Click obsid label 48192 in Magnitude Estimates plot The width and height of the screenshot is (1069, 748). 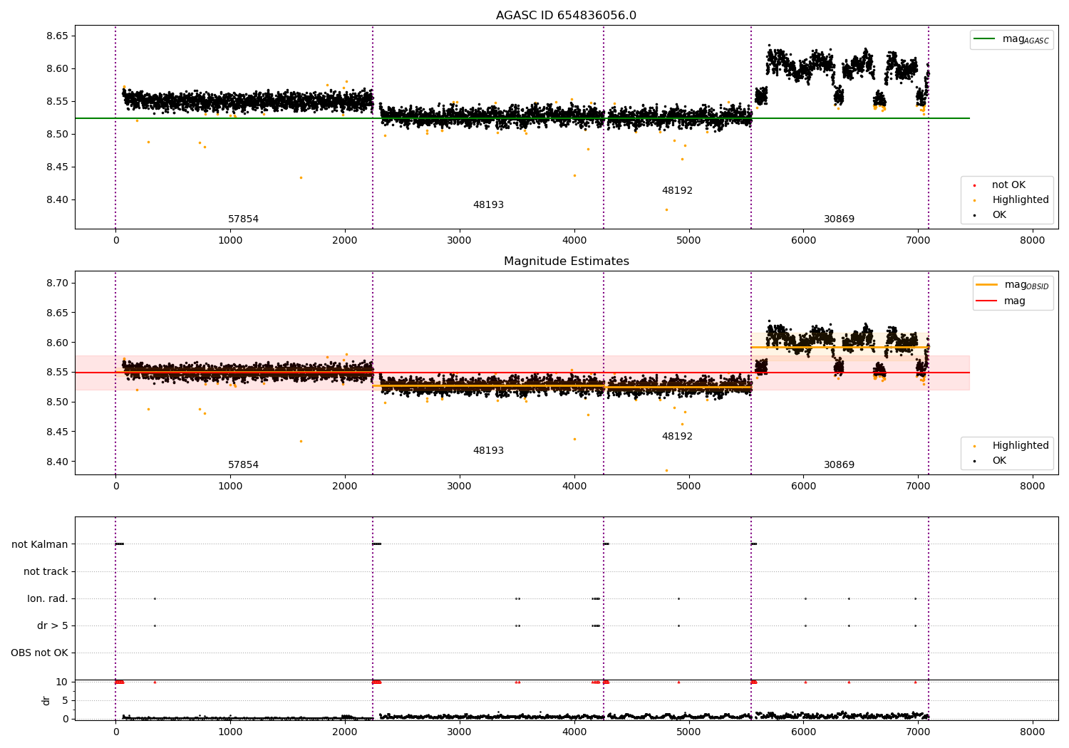click(677, 437)
